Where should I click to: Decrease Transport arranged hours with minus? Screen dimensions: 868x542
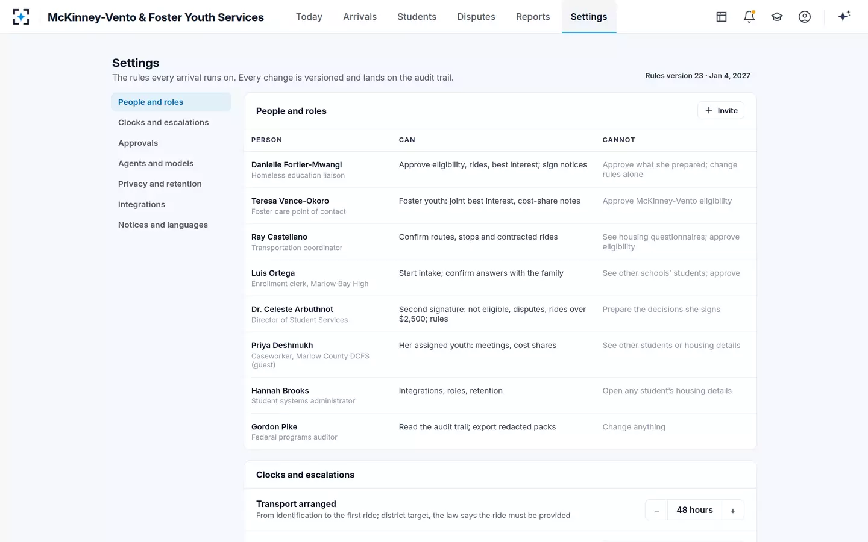tap(656, 510)
